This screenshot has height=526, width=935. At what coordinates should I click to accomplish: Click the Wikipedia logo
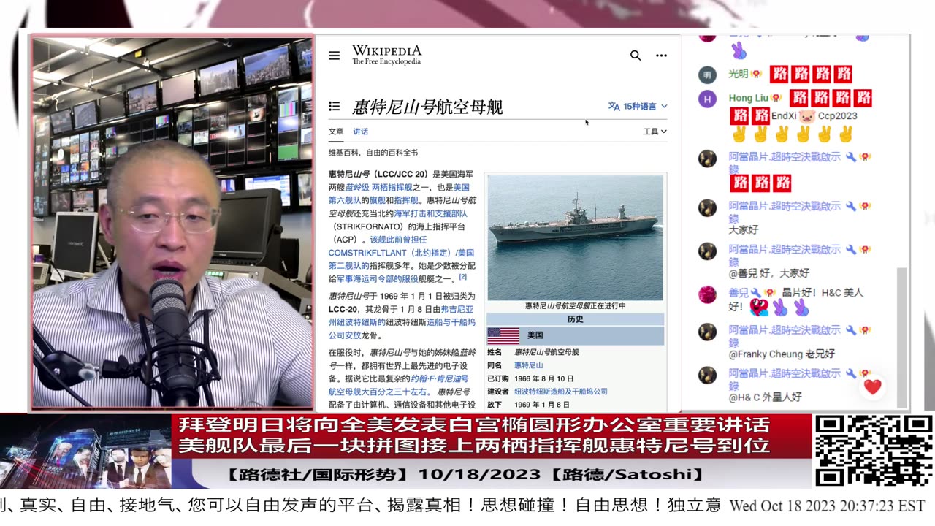click(386, 55)
